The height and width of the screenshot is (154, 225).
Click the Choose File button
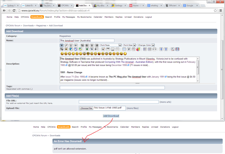(86, 108)
